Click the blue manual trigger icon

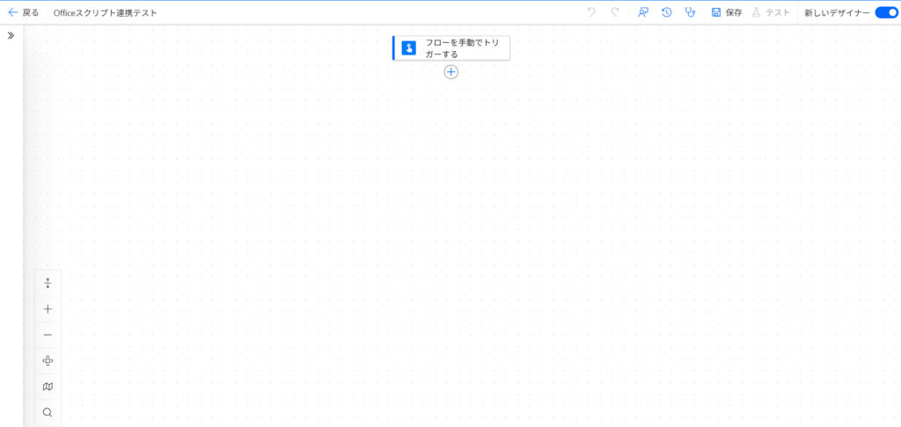point(408,48)
